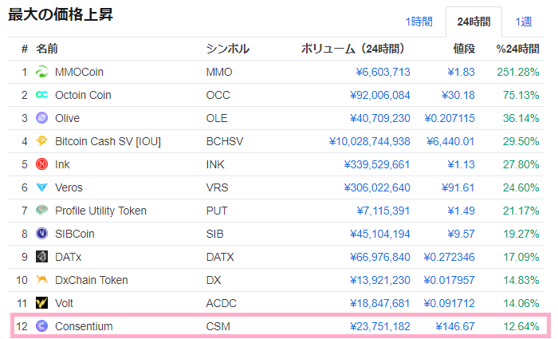Click the MMOCoin logo icon
Screen dimensions: 558x339
(42, 72)
